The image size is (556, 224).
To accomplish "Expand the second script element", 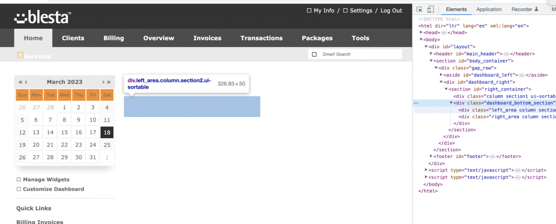I will pos(426,177).
